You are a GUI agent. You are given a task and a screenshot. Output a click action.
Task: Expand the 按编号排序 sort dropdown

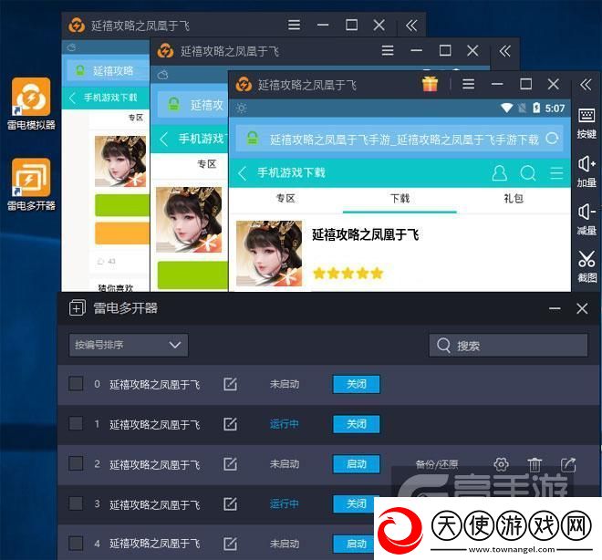[x=129, y=345]
